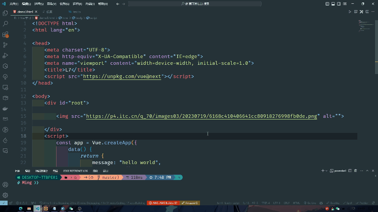Image resolution: width=378 pixels, height=212 pixels.
Task: Open the demo3.html breadcrumb segment
Action: 45,18
